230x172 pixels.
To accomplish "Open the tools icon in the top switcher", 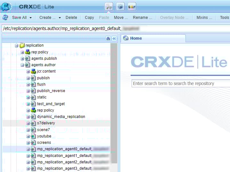I will click(x=109, y=7).
